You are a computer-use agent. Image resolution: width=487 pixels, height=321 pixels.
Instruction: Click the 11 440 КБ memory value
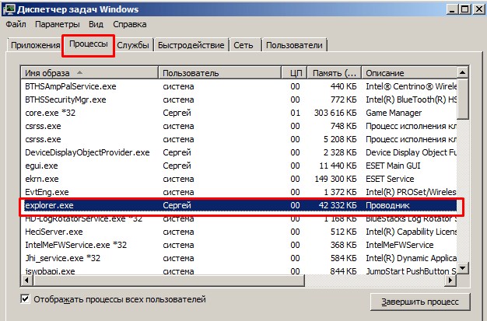click(338, 166)
